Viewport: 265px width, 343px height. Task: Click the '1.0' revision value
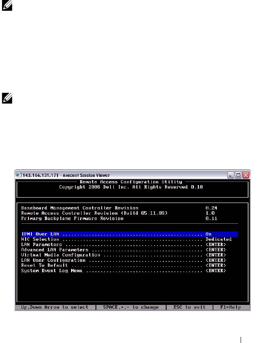pyautogui.click(x=210, y=213)
